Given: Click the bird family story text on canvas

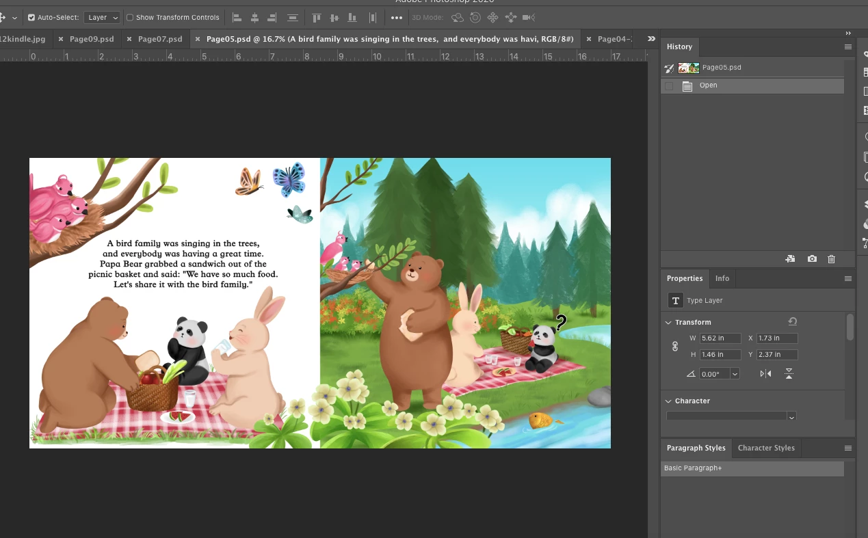Looking at the screenshot, I should pyautogui.click(x=183, y=264).
